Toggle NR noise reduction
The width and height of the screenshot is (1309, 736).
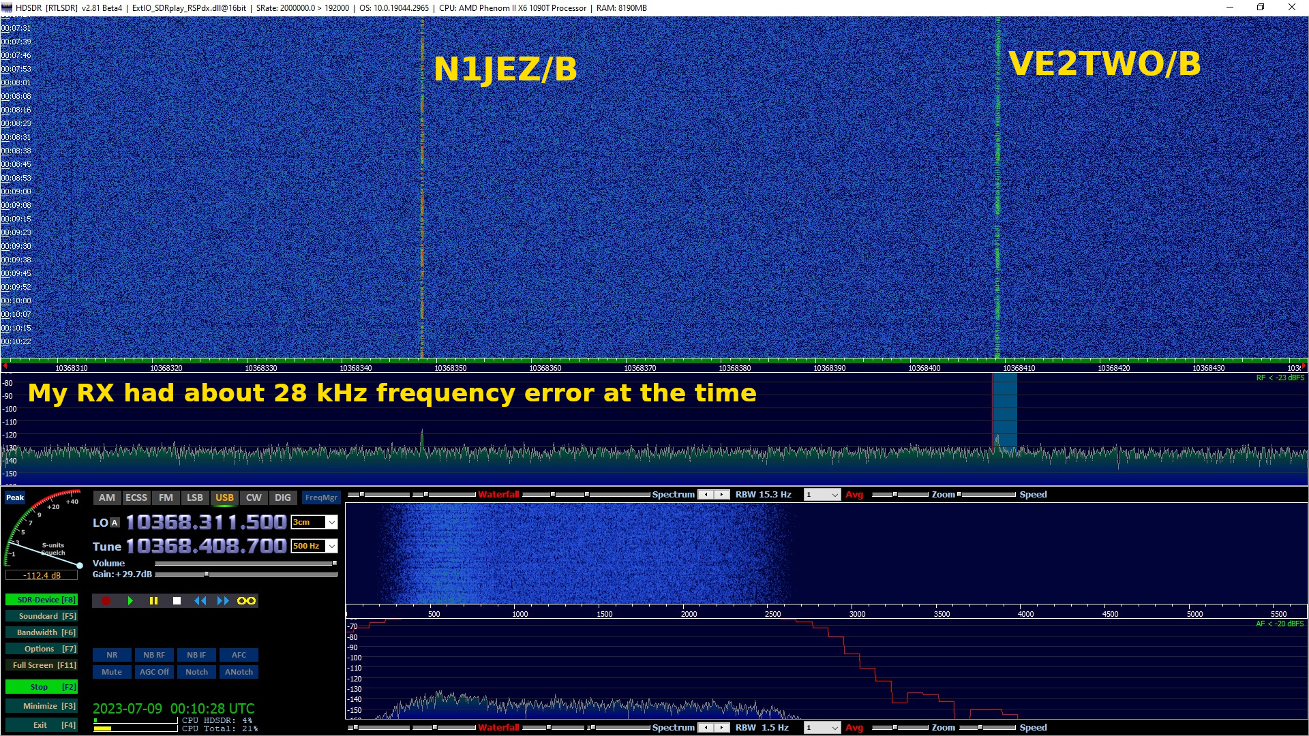tap(112, 655)
